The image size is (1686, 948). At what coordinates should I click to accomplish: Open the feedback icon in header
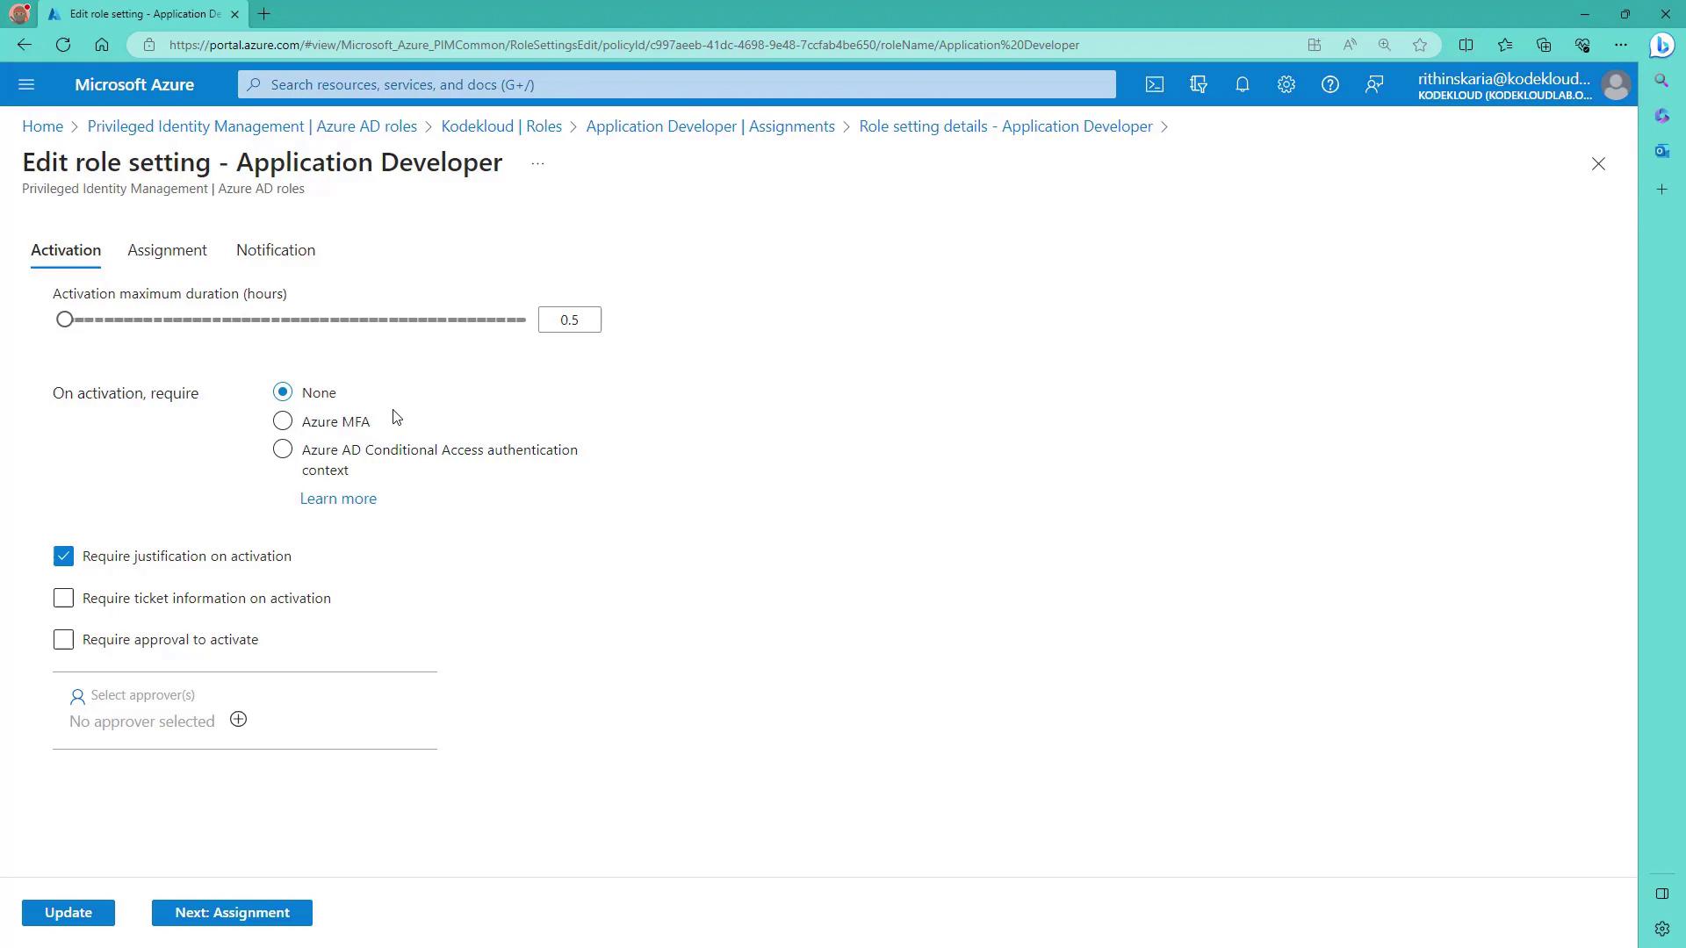(x=1373, y=84)
